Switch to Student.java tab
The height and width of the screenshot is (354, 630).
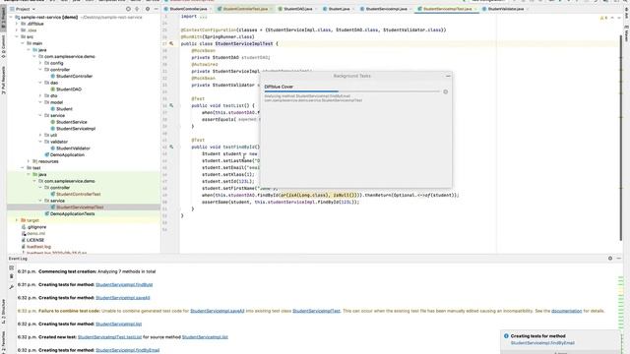339,9
